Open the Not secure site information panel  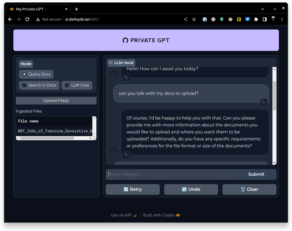coord(48,19)
